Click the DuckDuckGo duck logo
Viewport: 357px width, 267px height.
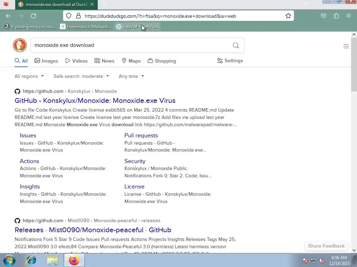(x=20, y=45)
